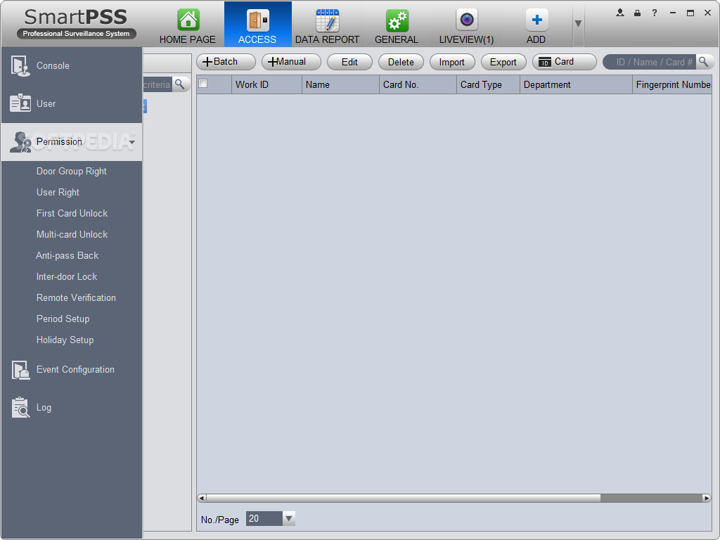Click the Batch add button
The image size is (720, 540).
click(226, 62)
